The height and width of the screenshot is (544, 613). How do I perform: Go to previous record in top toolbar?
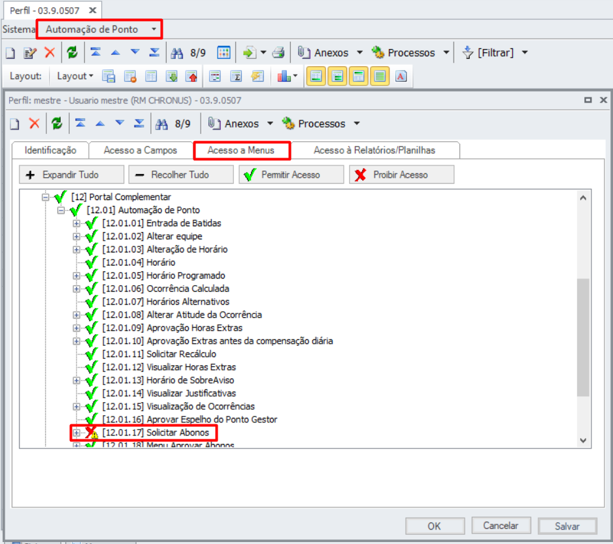click(115, 52)
